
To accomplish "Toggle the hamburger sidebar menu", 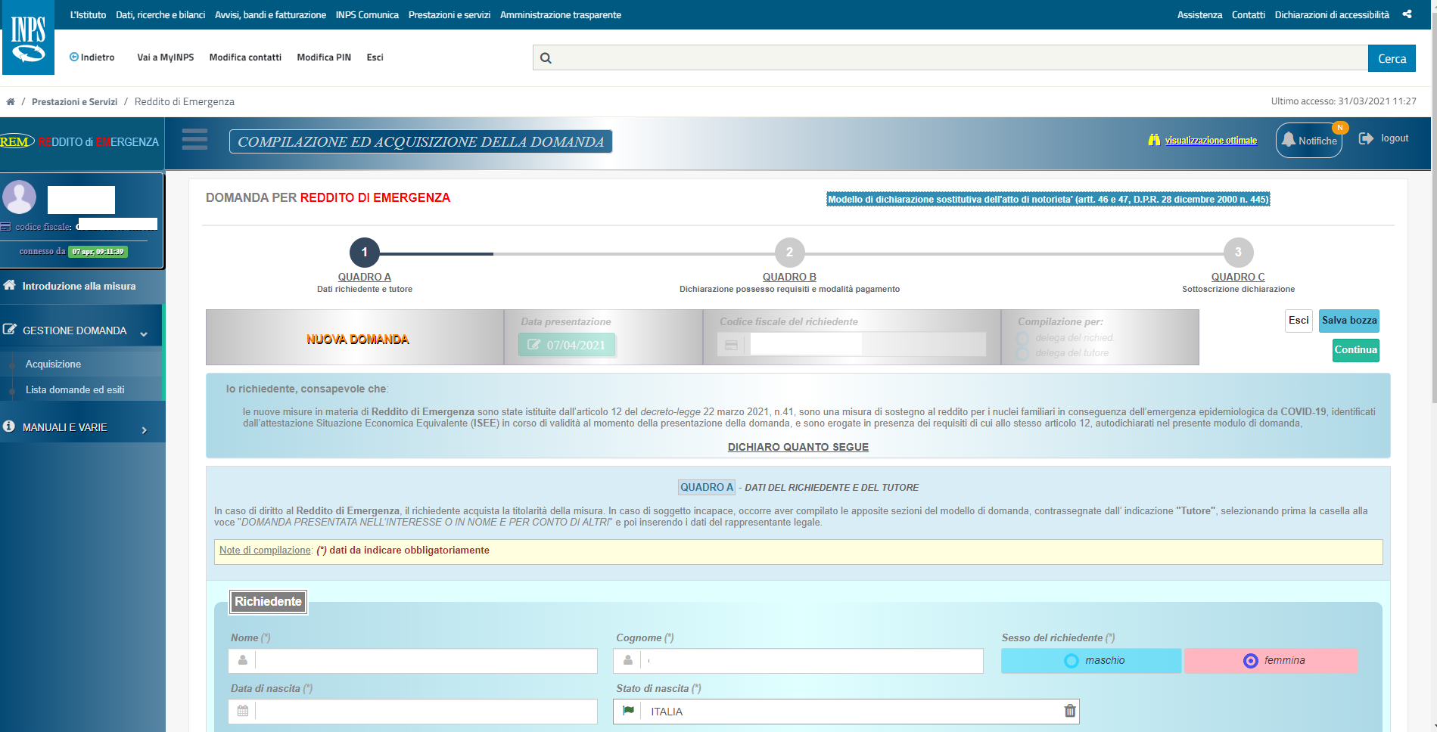I will pos(194,139).
